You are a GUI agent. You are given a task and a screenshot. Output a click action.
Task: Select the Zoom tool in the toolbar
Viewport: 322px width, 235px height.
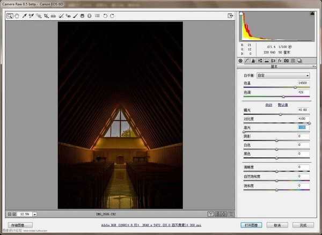coord(10,16)
